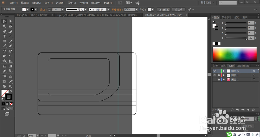Select the Paintbrush tool
Screen dimensions: 260x137
pos(10,41)
